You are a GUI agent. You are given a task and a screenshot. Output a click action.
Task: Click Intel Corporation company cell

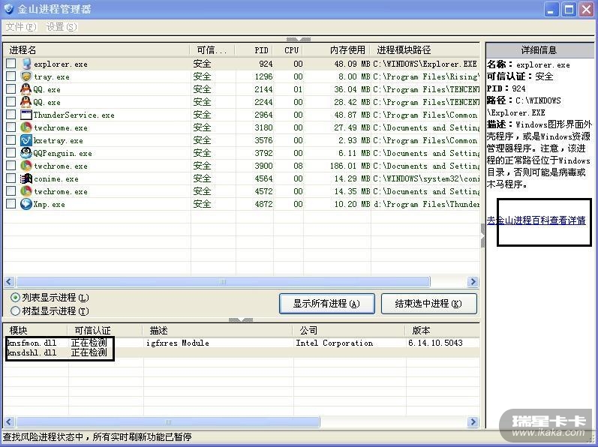pos(335,343)
